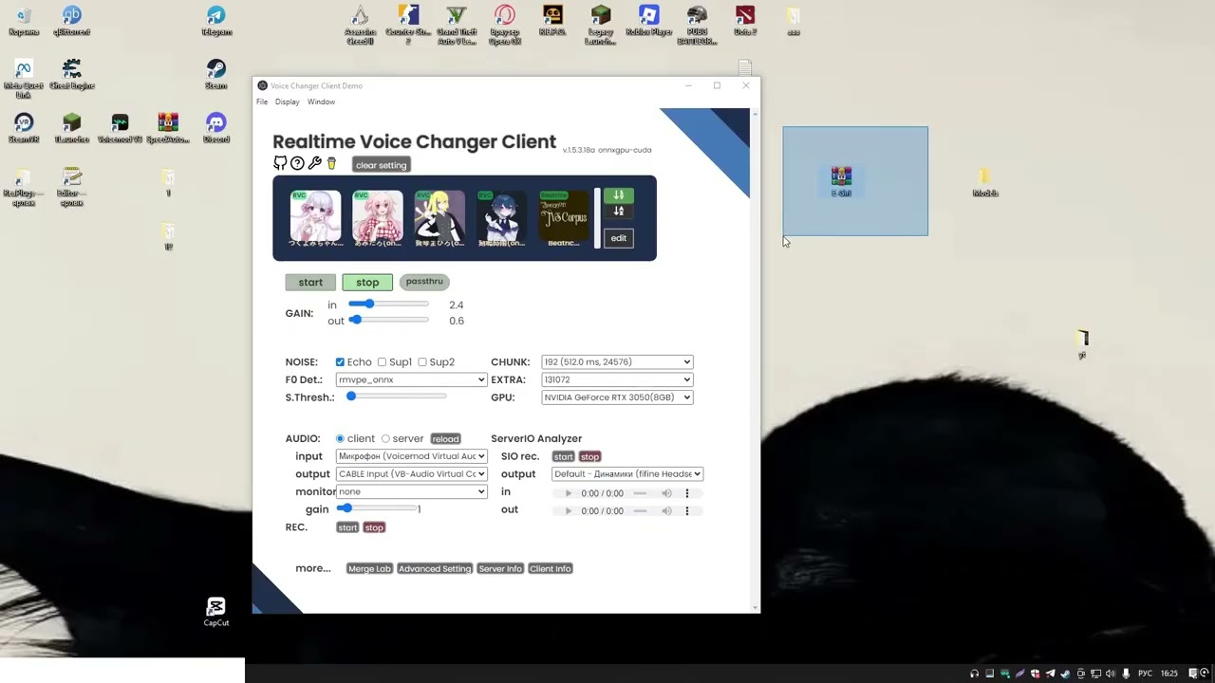1215x683 pixels.
Task: Click the main green stop button
Action: [x=367, y=283]
